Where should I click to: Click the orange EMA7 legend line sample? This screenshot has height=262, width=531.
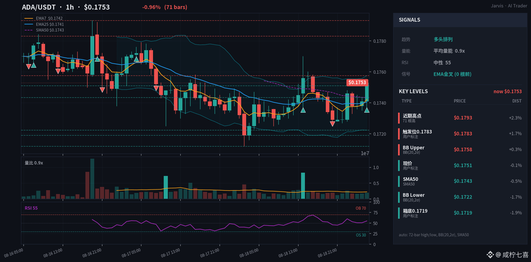pyautogui.click(x=29, y=18)
